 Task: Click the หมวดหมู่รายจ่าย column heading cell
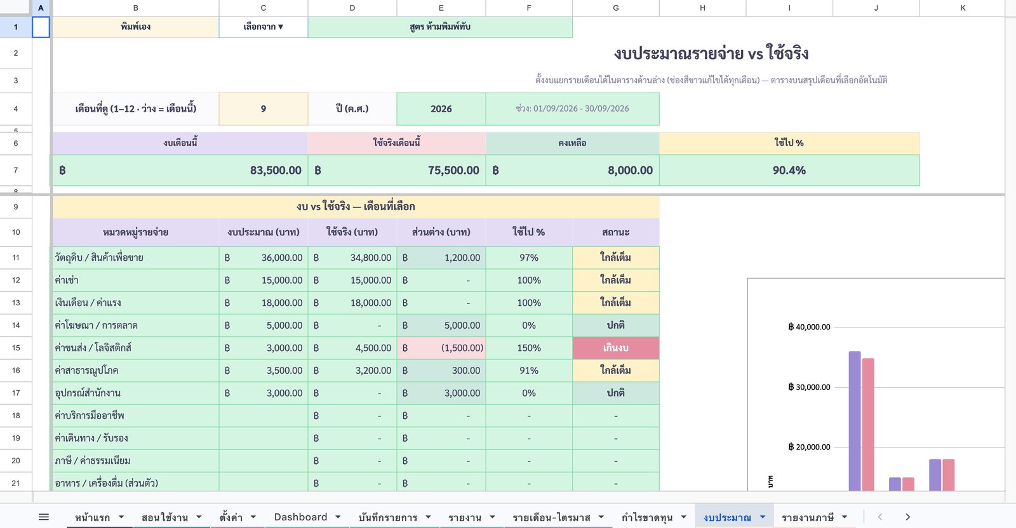point(135,232)
